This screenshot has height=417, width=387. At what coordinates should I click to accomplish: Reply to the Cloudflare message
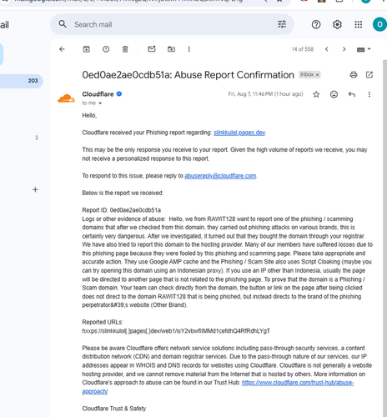tap(352, 94)
